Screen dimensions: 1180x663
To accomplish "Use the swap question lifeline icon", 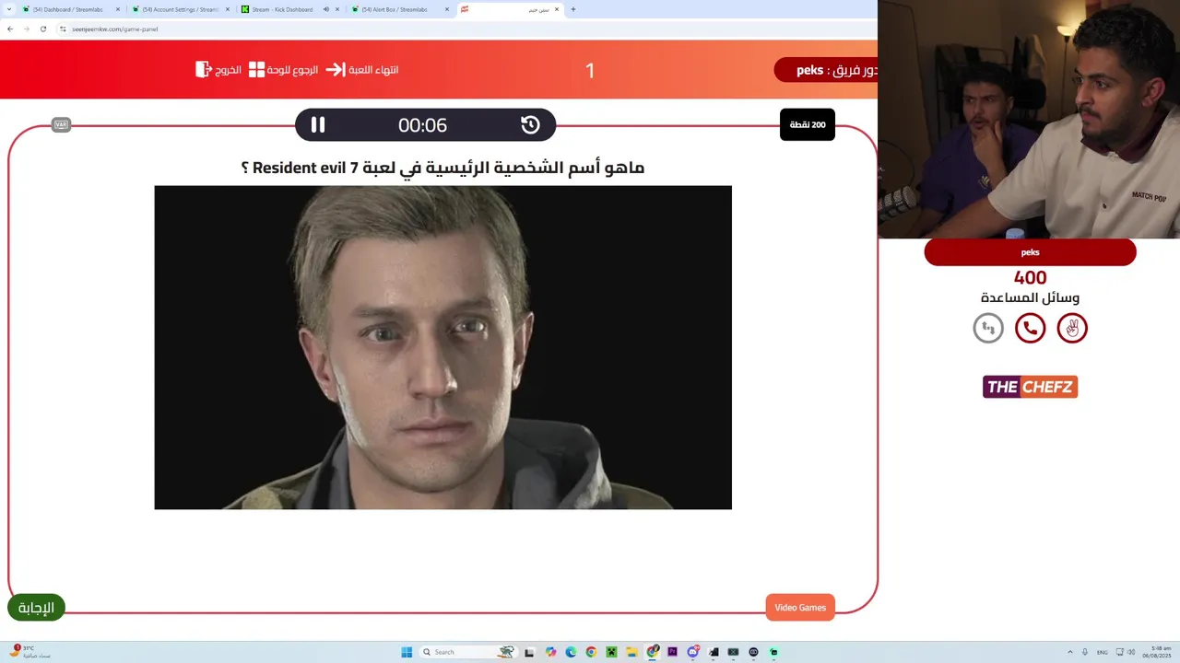I will [988, 328].
